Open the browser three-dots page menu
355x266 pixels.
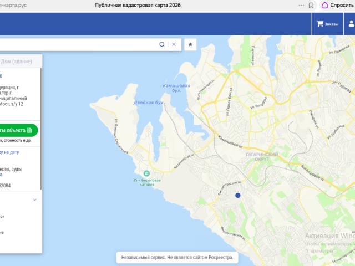pyautogui.click(x=301, y=5)
